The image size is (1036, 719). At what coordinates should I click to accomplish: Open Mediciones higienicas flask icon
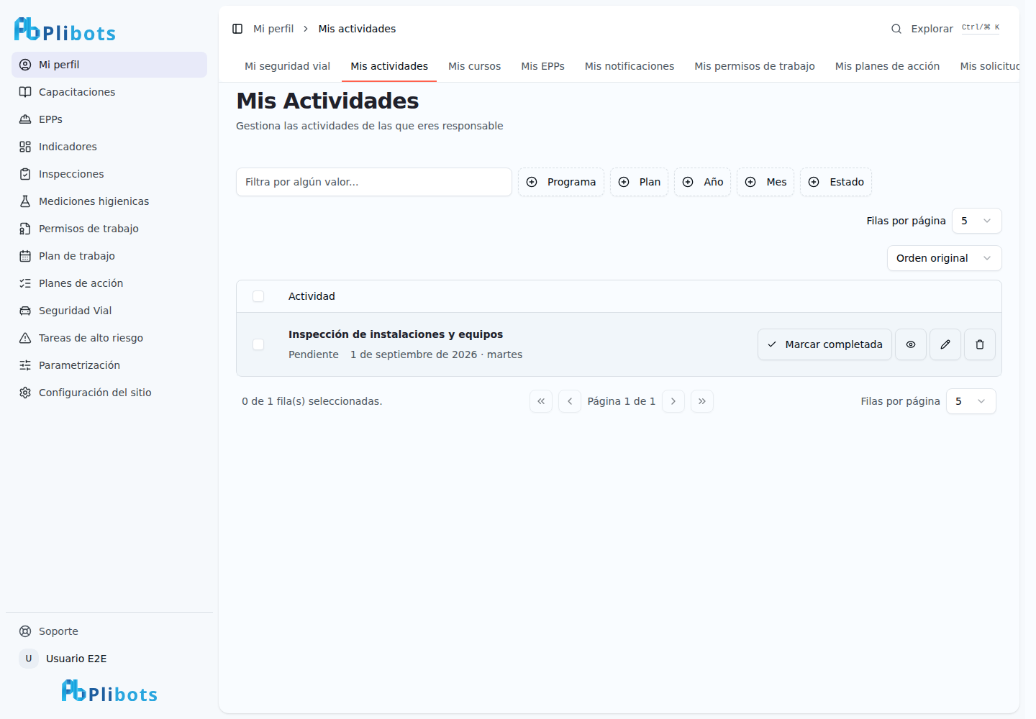[x=25, y=201]
